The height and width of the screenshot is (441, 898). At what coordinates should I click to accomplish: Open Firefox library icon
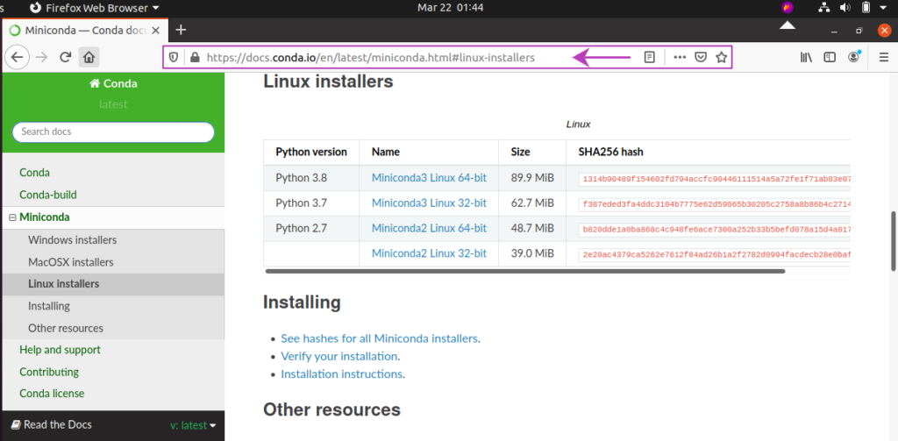click(807, 57)
